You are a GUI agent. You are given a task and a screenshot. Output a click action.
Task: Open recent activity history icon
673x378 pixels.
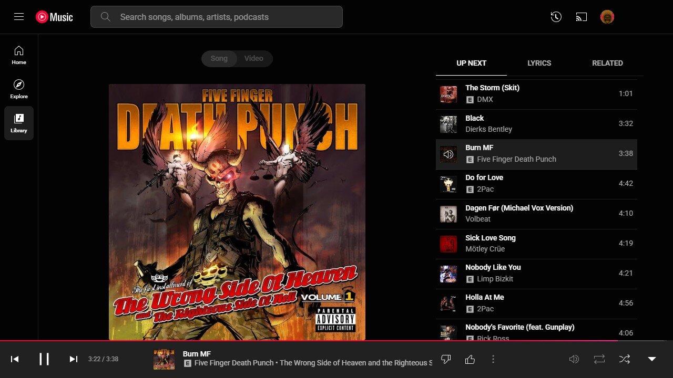(x=556, y=17)
